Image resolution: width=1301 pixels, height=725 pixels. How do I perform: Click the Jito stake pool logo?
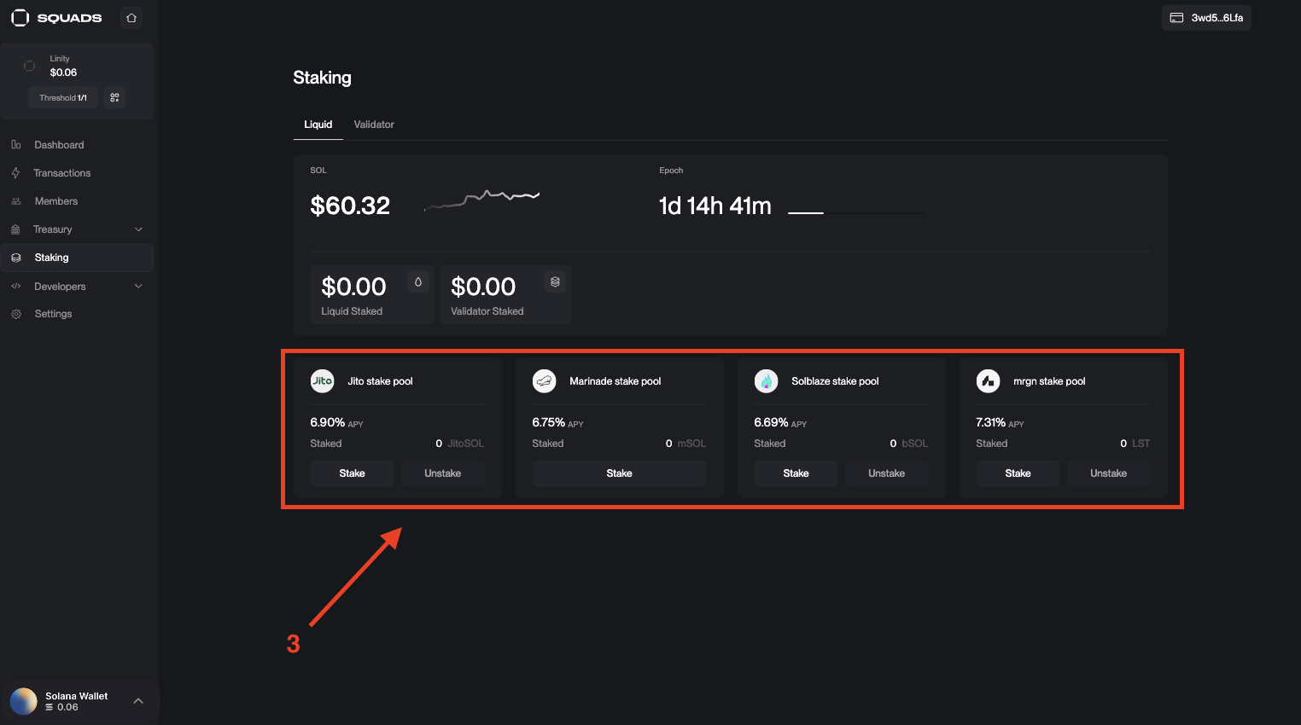322,380
